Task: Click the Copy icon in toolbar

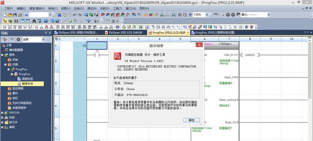Action: point(64,15)
